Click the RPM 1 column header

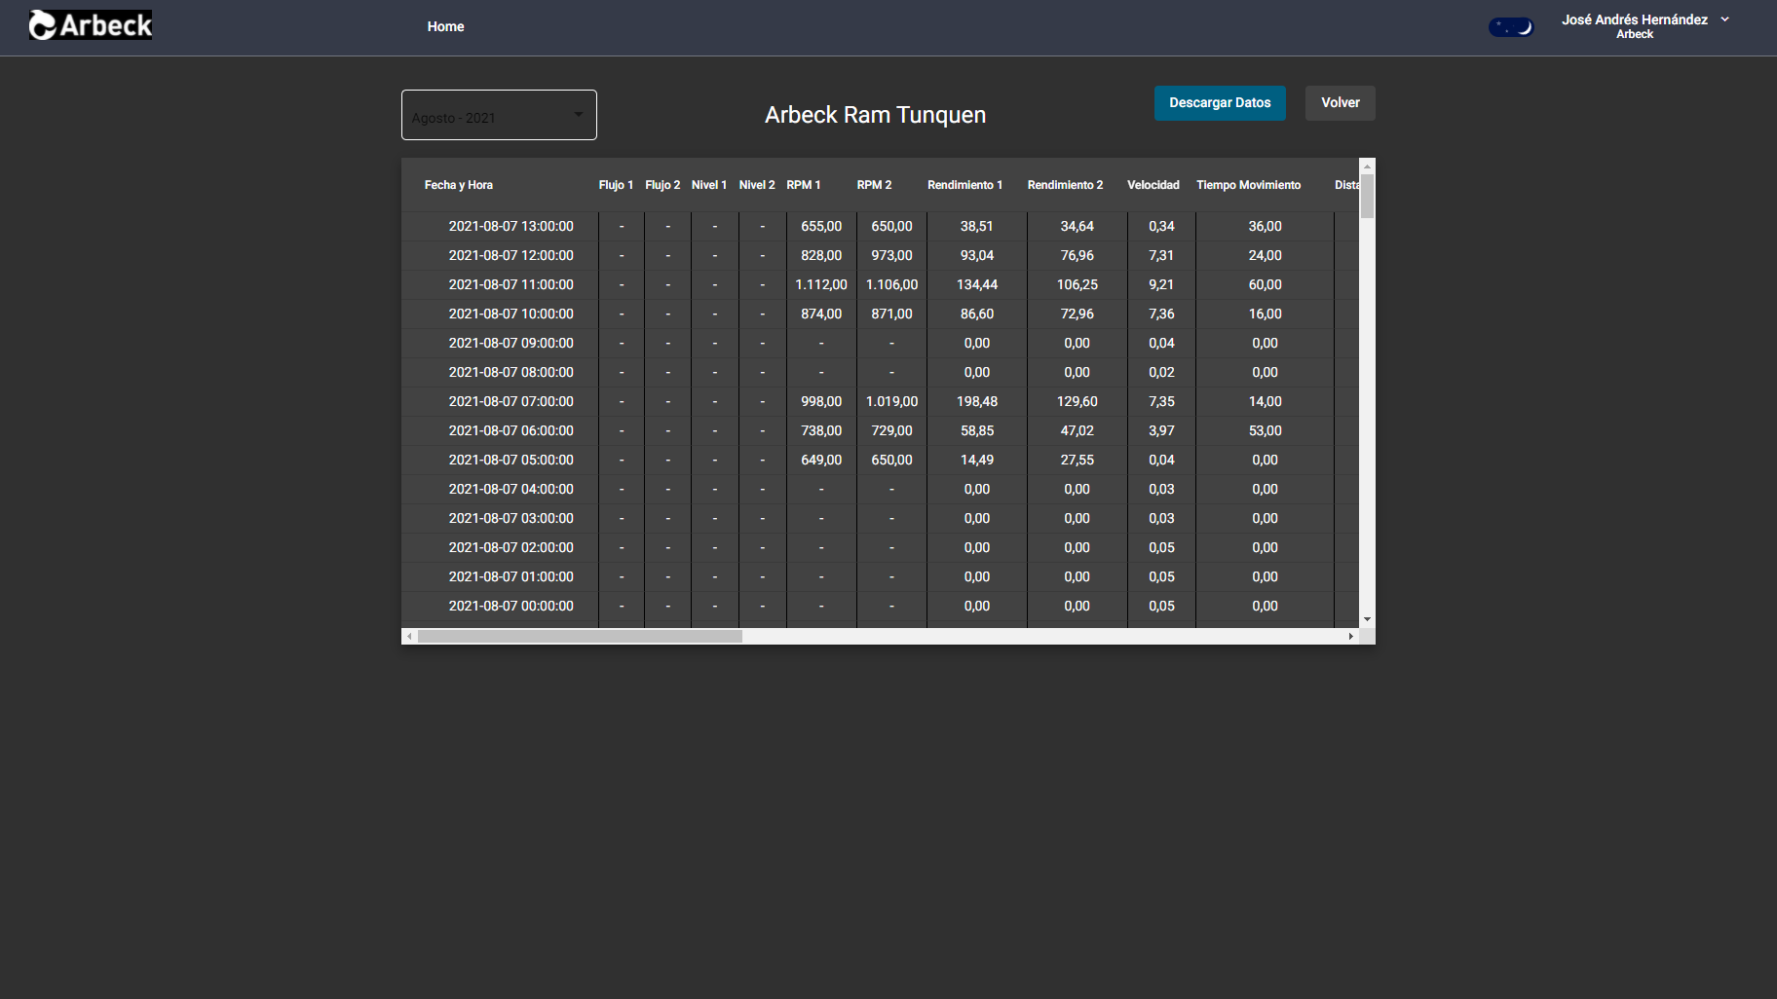coord(804,185)
